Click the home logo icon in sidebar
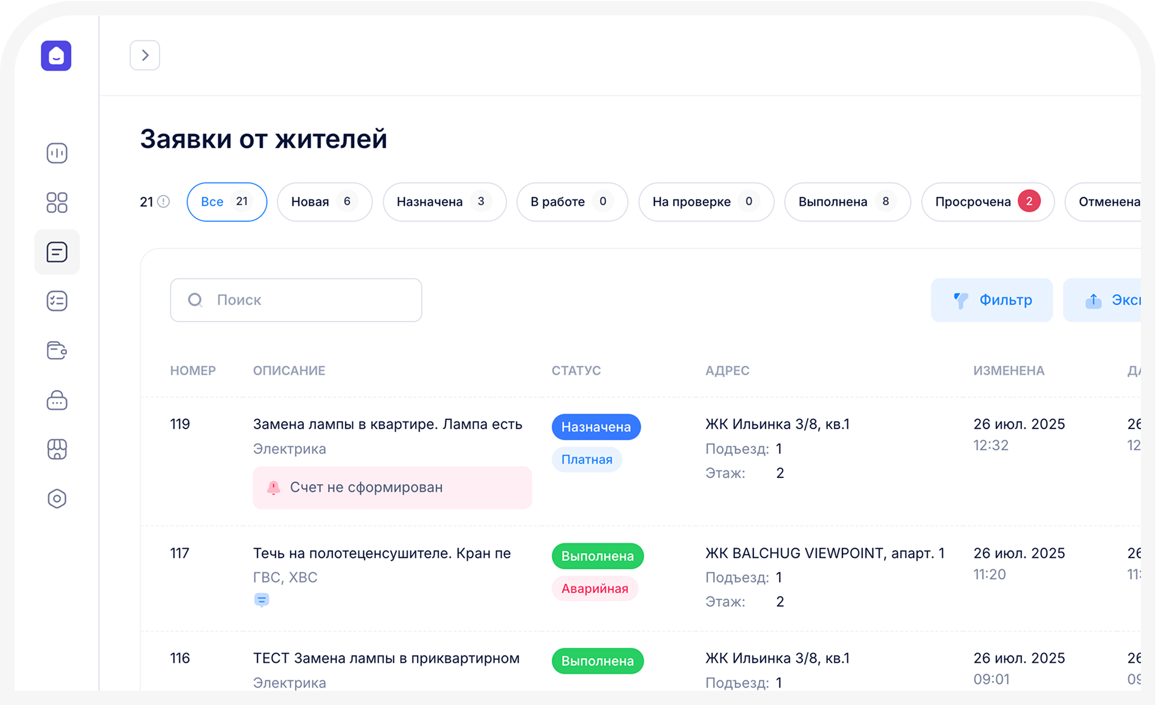Viewport: 1156px width, 705px height. [56, 56]
